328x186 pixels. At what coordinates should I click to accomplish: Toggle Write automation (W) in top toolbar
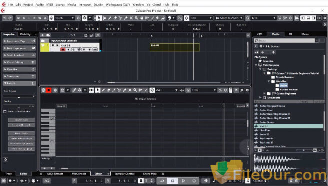(40, 18)
